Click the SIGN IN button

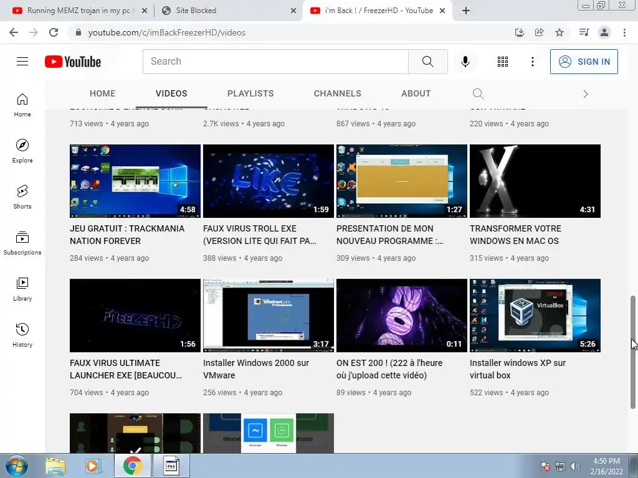(x=584, y=62)
